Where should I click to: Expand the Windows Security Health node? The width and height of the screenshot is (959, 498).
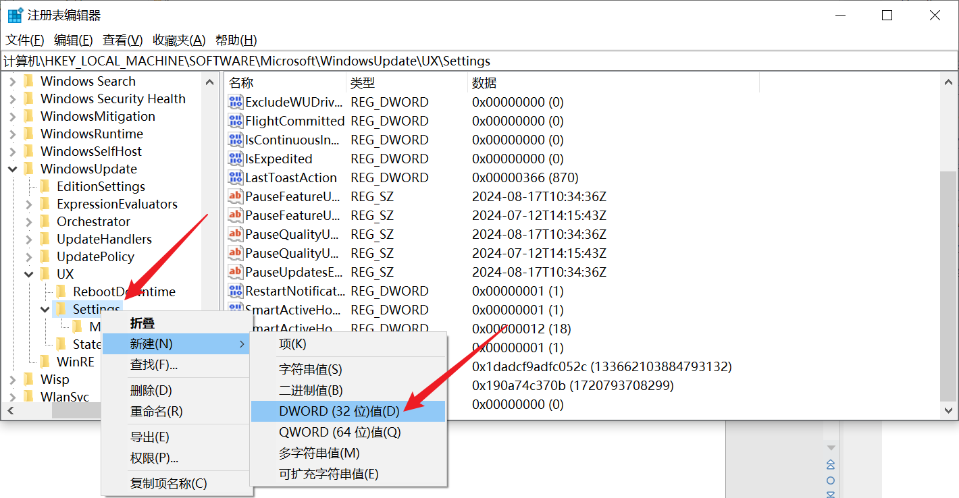click(x=12, y=99)
